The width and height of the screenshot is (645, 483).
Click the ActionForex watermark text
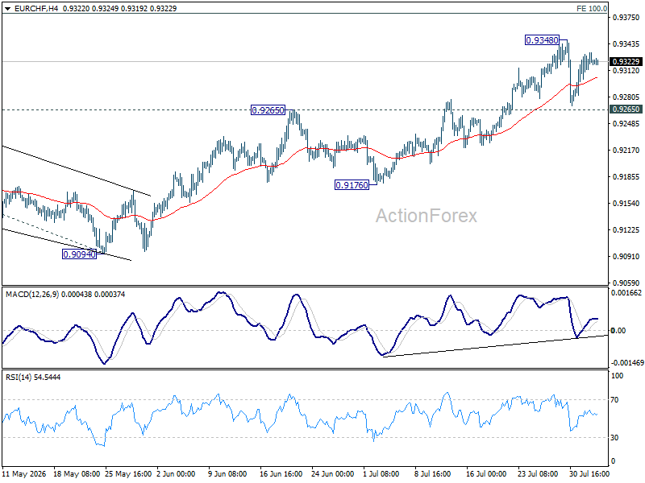(x=427, y=216)
